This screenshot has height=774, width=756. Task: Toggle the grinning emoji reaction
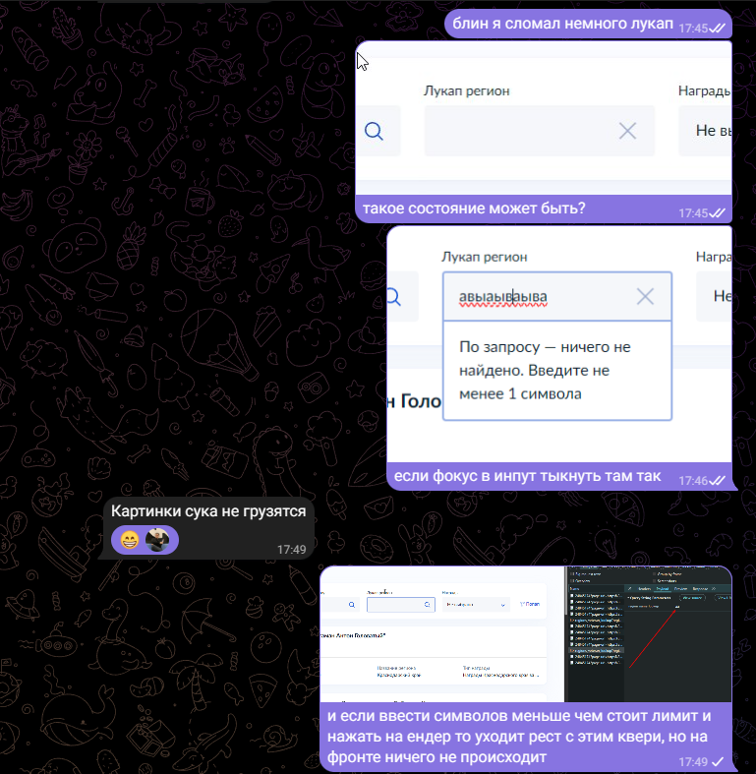(130, 540)
